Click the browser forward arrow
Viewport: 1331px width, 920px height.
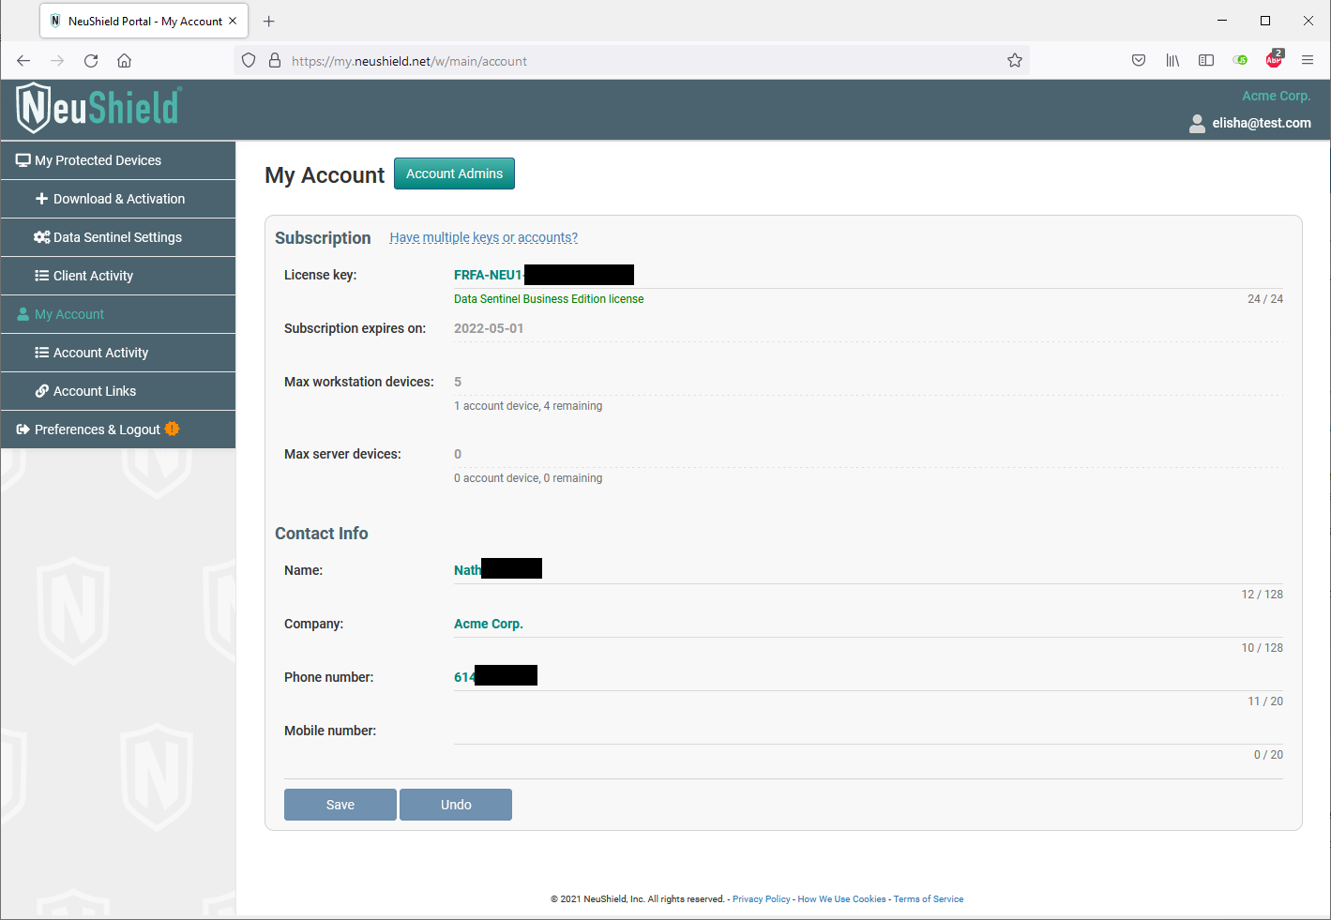(57, 61)
